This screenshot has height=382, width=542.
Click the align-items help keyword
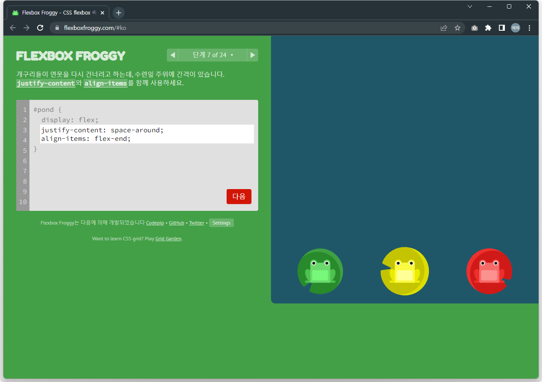coord(105,83)
